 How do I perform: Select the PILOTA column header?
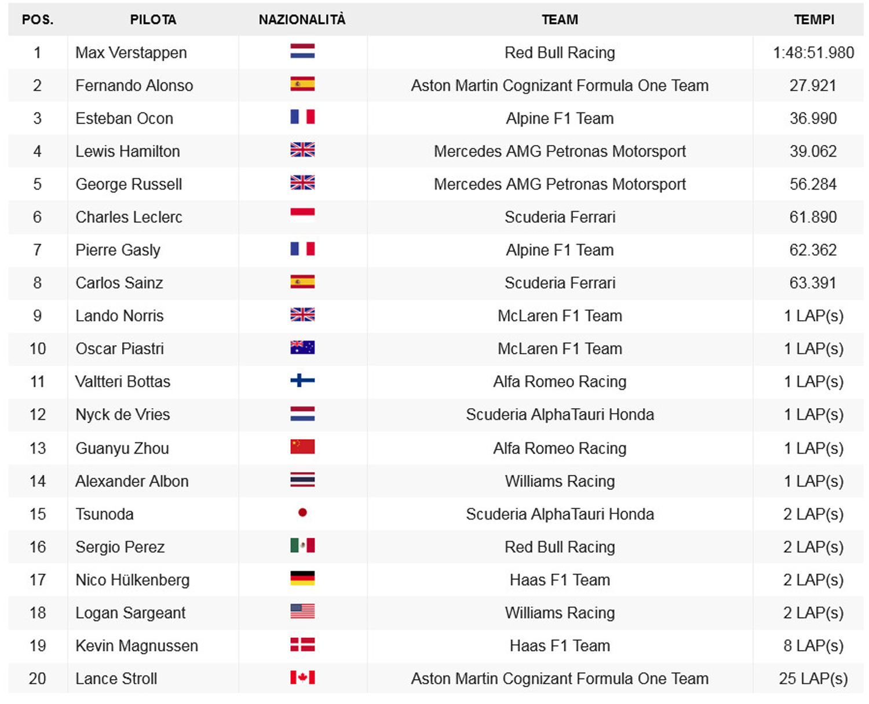point(153,20)
